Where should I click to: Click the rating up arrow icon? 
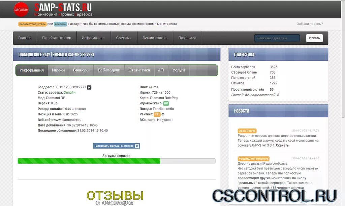coord(163,114)
